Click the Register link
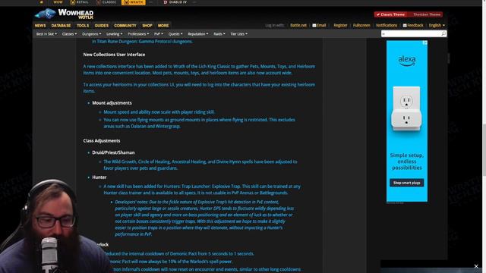The height and width of the screenshot is (273, 486). pyautogui.click(x=340, y=25)
